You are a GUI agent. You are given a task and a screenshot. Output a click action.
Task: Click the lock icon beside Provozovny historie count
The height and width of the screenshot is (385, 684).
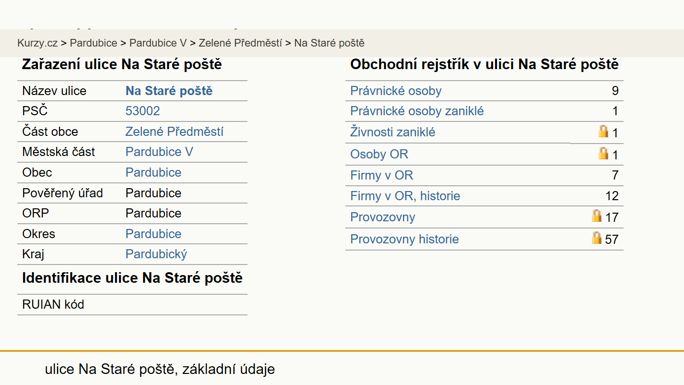pos(596,238)
